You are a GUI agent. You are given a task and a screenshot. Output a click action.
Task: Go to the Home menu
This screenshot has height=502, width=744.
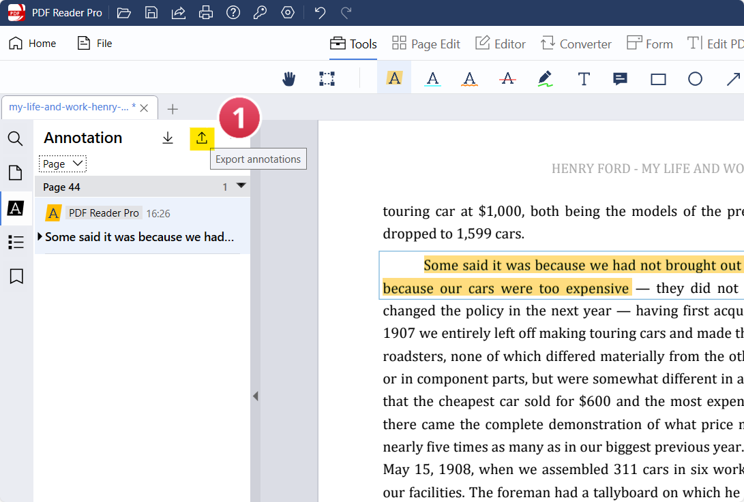tap(33, 44)
